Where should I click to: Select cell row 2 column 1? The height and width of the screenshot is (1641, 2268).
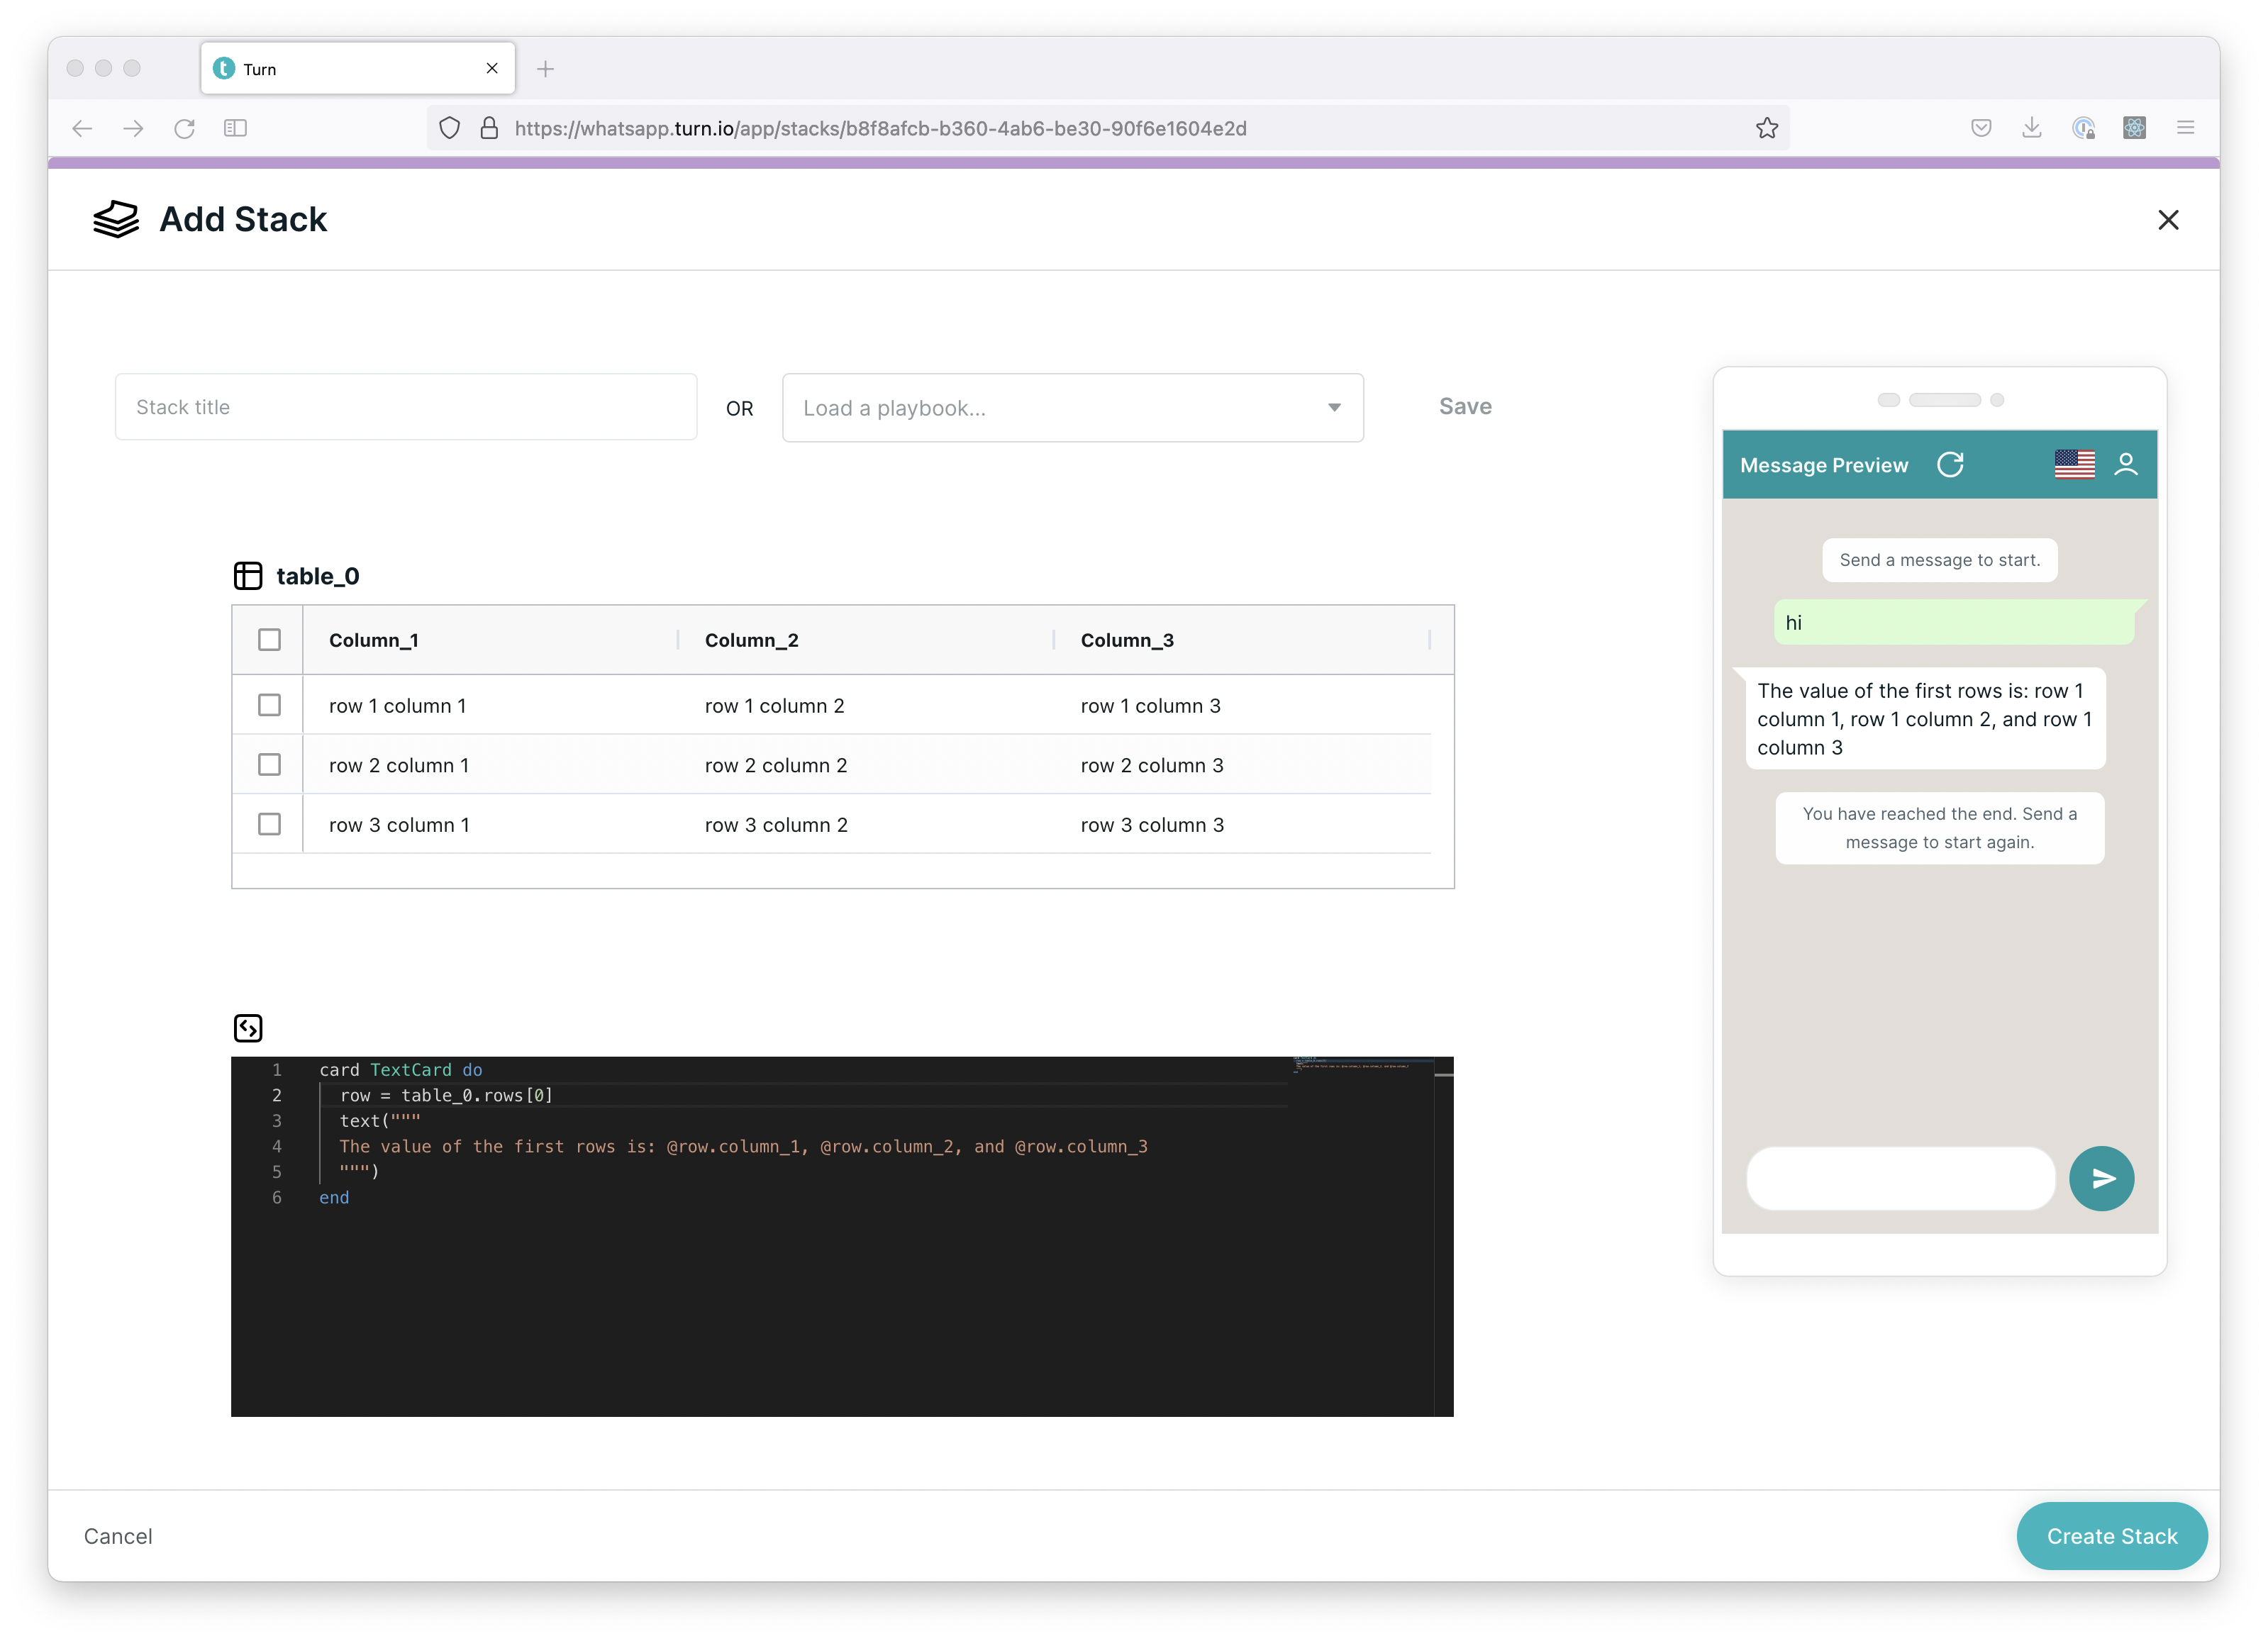(x=399, y=765)
